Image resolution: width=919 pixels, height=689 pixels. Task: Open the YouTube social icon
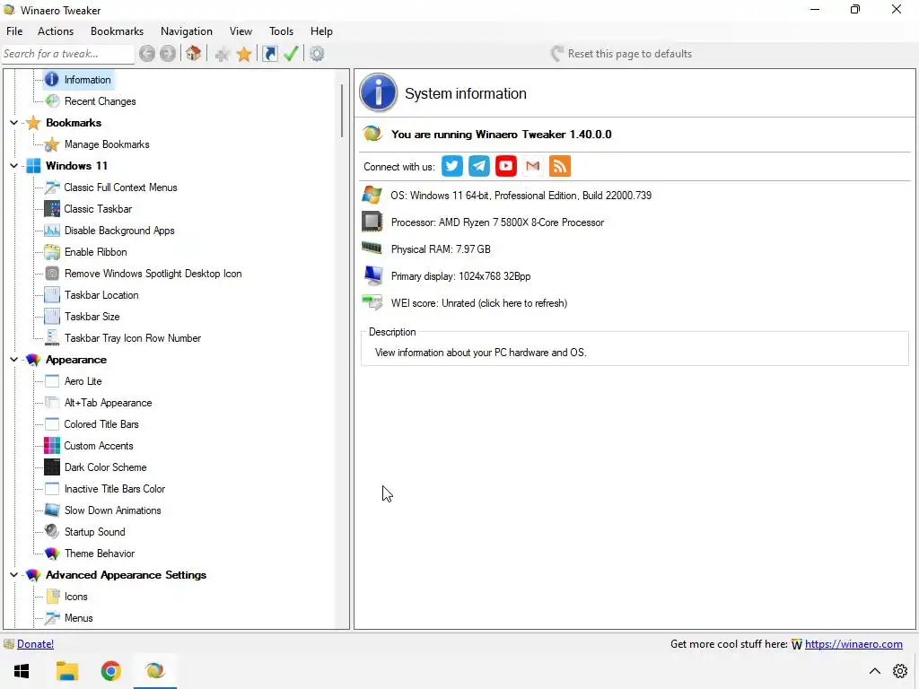pyautogui.click(x=506, y=166)
